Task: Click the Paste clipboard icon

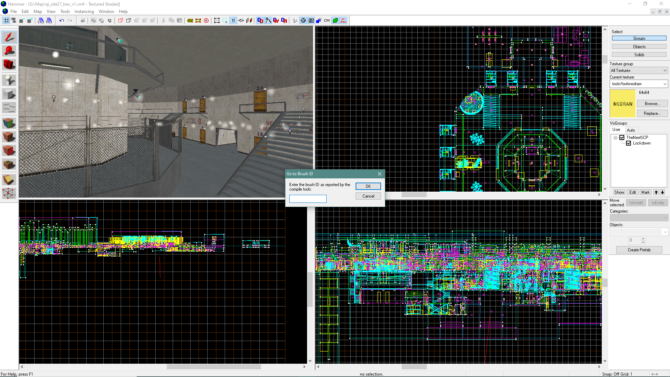Action: [x=179, y=21]
